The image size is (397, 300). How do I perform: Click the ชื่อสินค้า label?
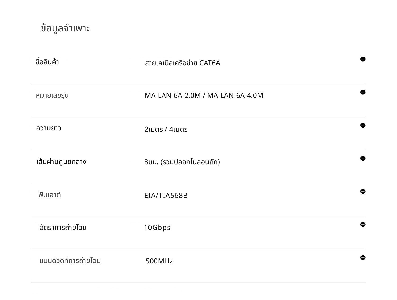tap(47, 62)
